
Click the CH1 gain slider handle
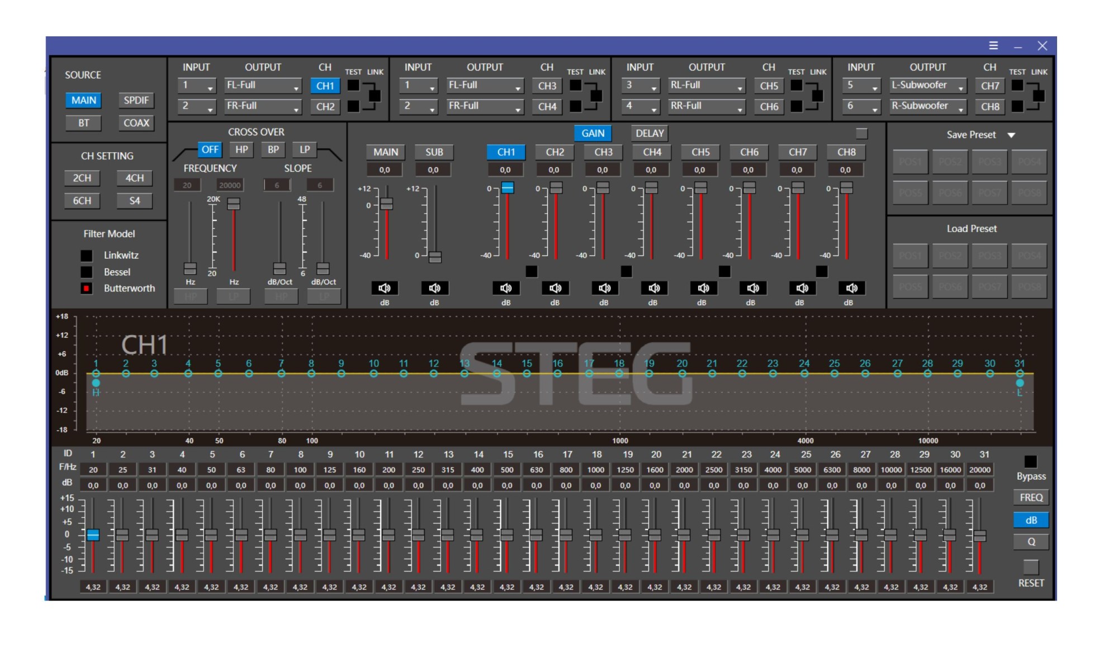(x=507, y=188)
